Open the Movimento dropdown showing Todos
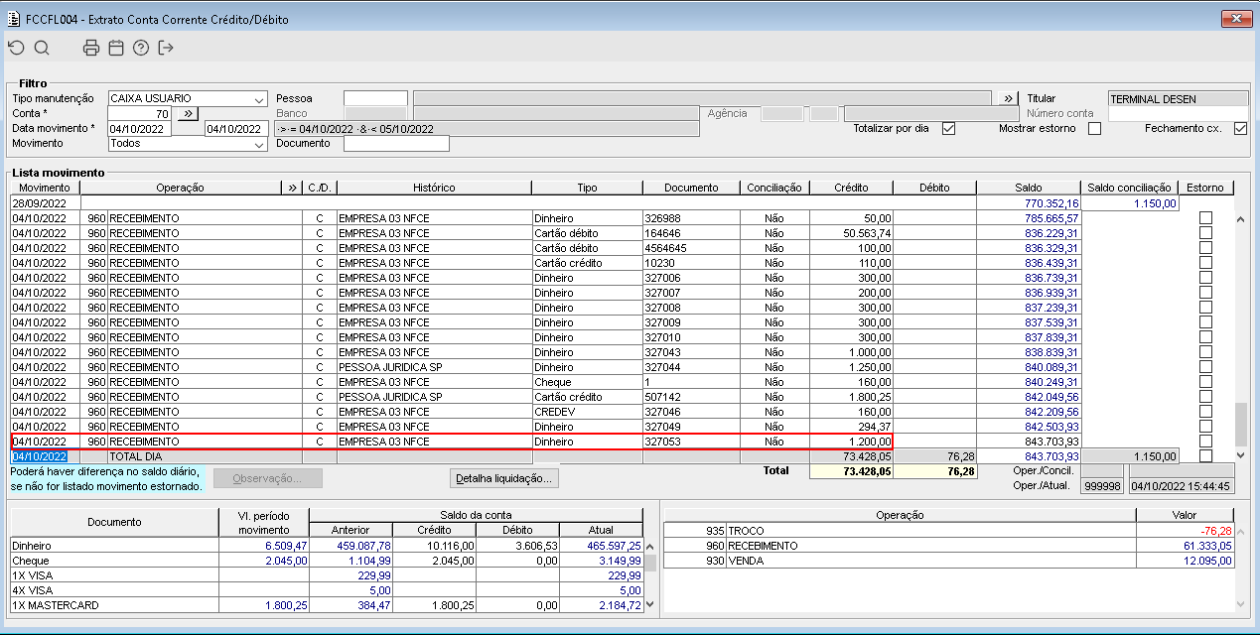Screen dimensions: 1260x635 [x=259, y=144]
